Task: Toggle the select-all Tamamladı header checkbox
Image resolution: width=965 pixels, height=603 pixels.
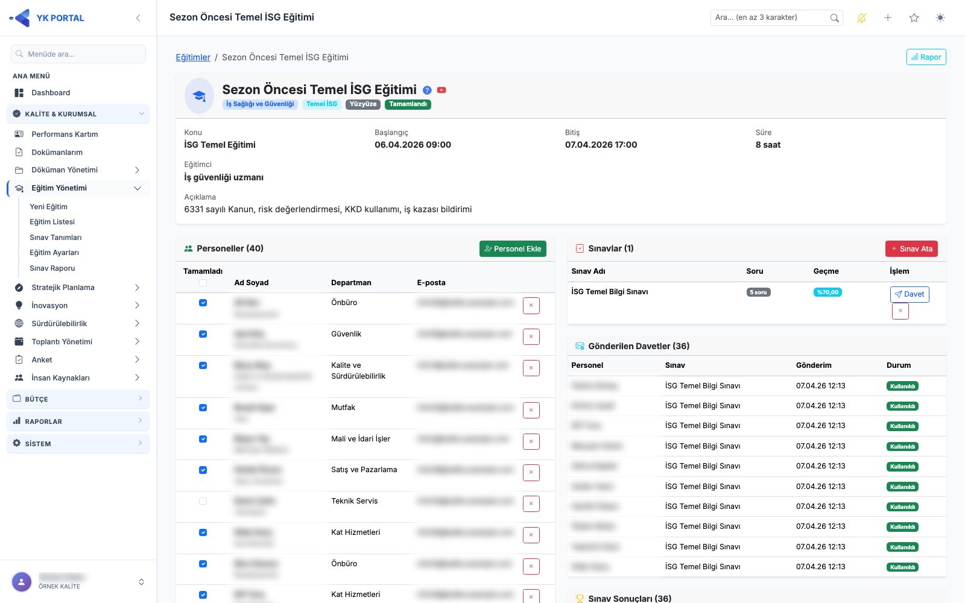Action: point(203,283)
